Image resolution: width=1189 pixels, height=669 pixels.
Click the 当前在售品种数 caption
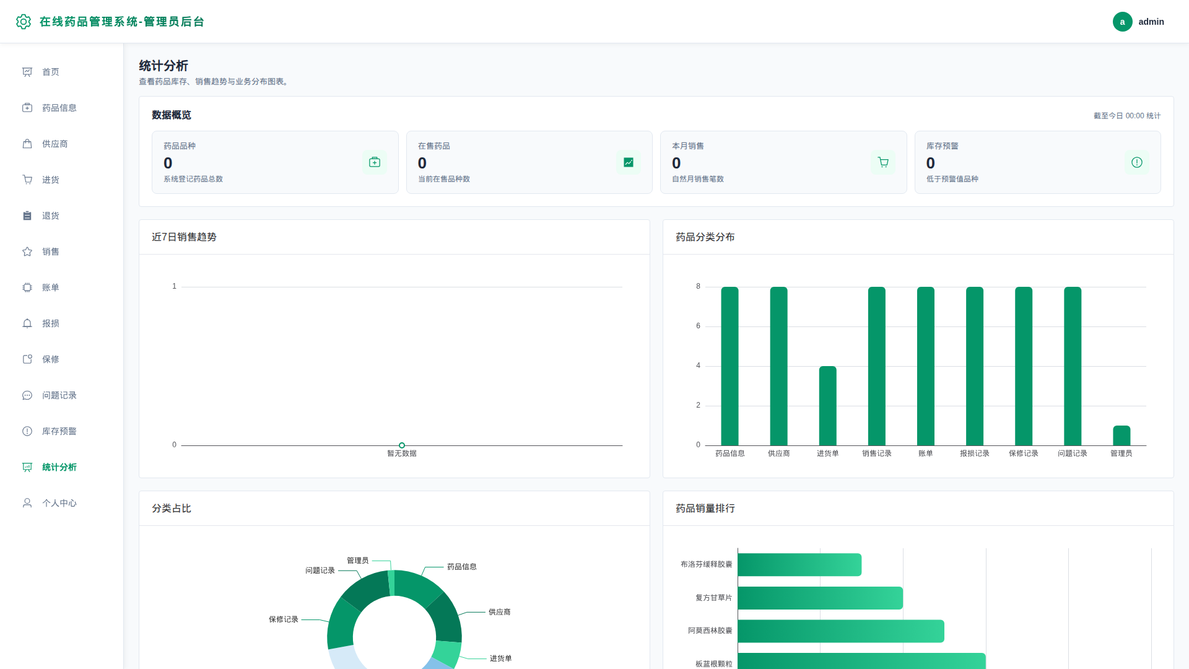pyautogui.click(x=444, y=179)
